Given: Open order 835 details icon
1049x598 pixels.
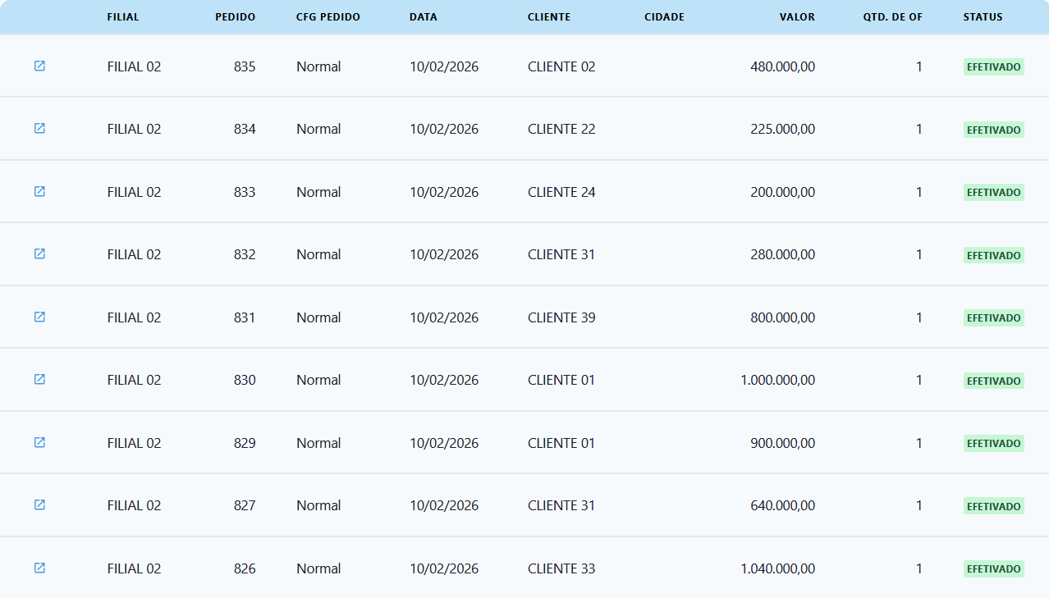Looking at the screenshot, I should point(39,66).
